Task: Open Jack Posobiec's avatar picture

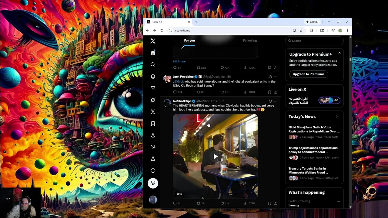Action: click(167, 79)
